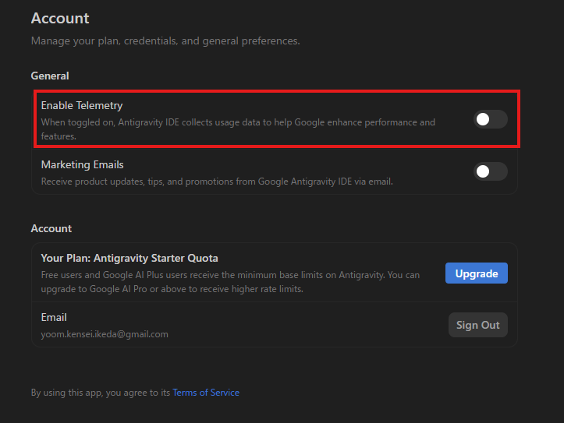564x423 pixels.
Task: Open the Terms of Service link
Action: pyautogui.click(x=206, y=393)
